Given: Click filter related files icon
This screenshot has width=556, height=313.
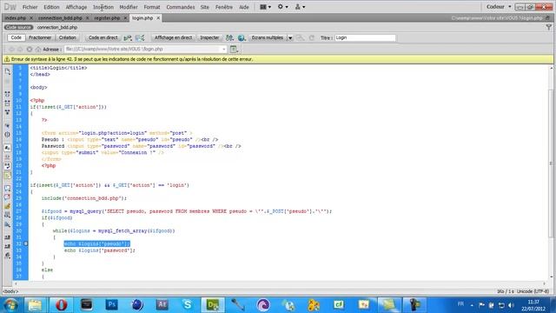Looking at the screenshot, I should (548, 27).
